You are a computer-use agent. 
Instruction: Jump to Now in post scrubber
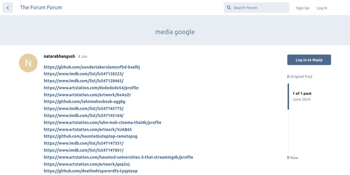click(x=293, y=157)
